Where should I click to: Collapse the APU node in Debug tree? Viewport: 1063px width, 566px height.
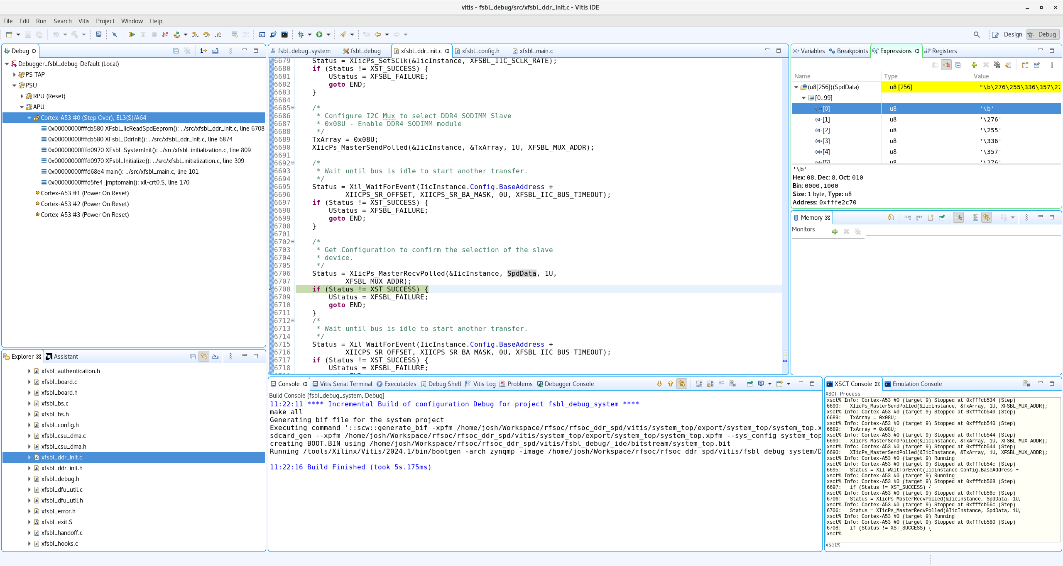pos(22,107)
